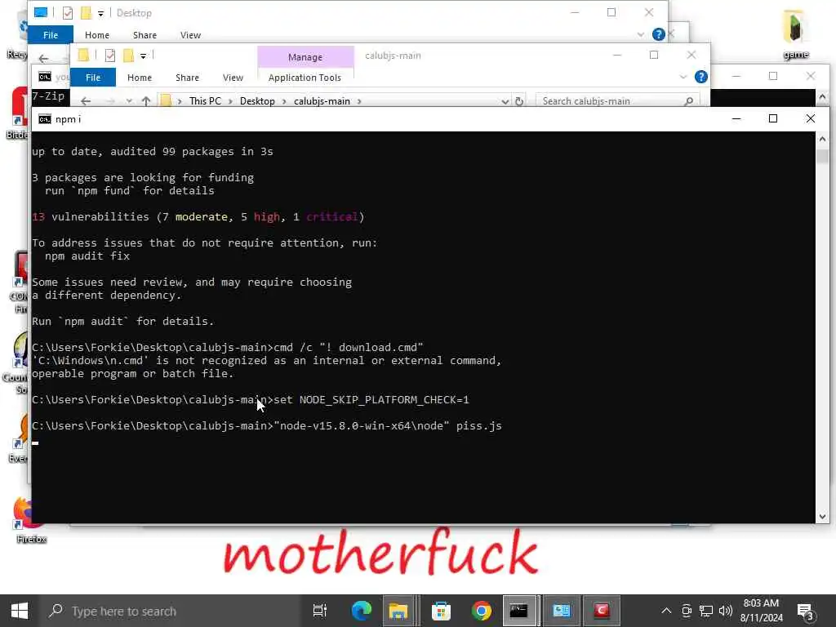Select the Manage contextual tab
This screenshot has height=627, width=836.
[x=305, y=57]
